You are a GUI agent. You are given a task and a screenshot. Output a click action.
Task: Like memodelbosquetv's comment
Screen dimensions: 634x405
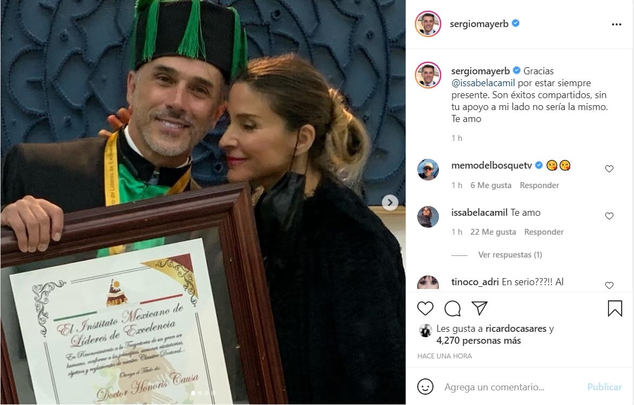609,169
